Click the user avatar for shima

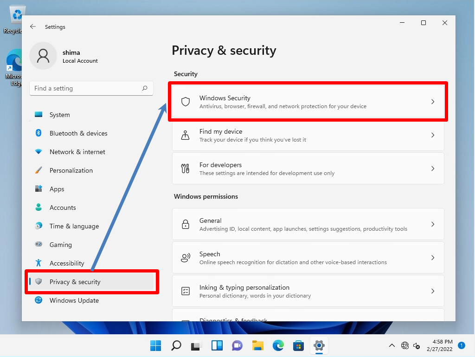click(x=43, y=56)
